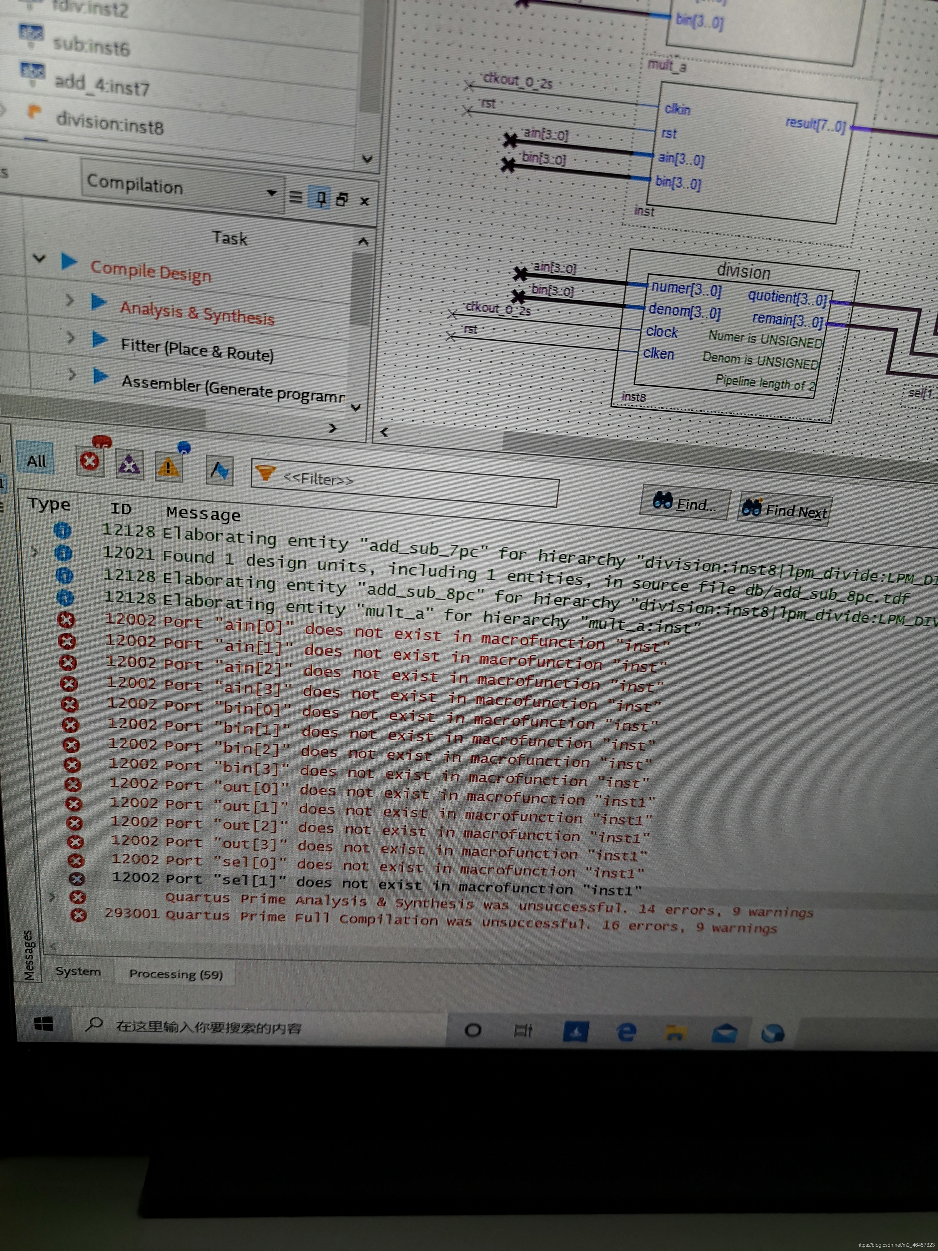Click the Type column header
938x1251 pixels.
tap(49, 504)
